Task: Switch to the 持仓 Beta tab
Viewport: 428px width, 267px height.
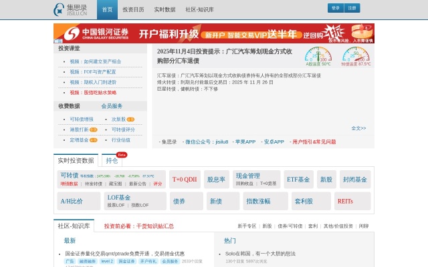Action: coord(112,161)
